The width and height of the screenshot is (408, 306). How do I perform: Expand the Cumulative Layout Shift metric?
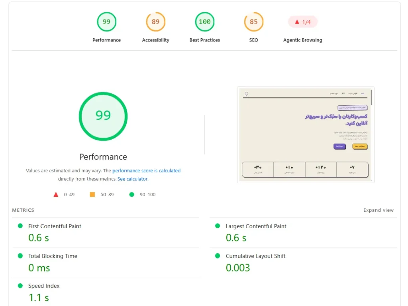coord(303,262)
